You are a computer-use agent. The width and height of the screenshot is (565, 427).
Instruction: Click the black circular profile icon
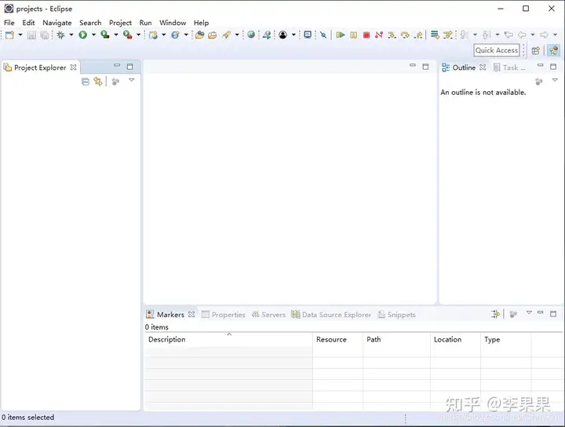(283, 35)
